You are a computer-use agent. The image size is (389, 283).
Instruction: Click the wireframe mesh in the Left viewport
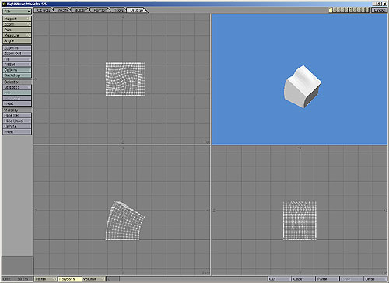click(x=300, y=220)
